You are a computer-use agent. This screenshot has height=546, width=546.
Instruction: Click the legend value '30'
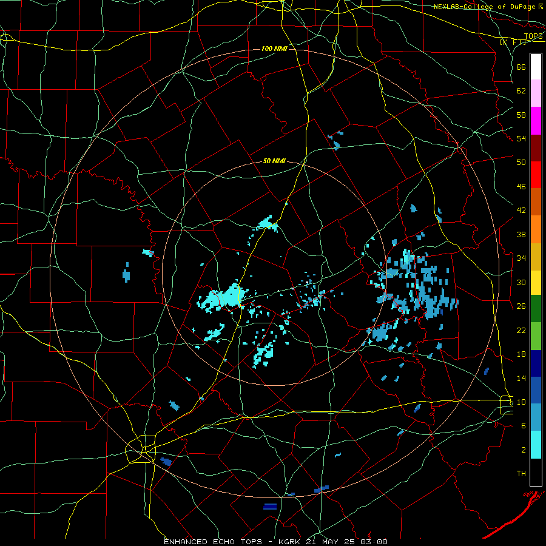pos(521,282)
